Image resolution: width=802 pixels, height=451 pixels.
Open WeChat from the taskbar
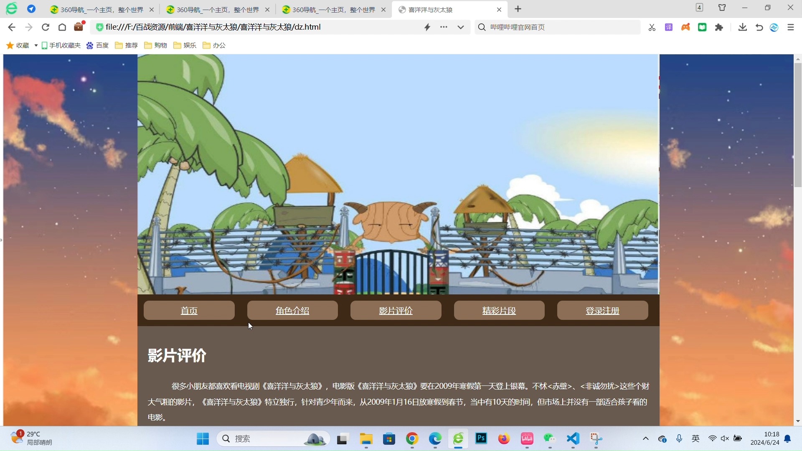pyautogui.click(x=550, y=438)
